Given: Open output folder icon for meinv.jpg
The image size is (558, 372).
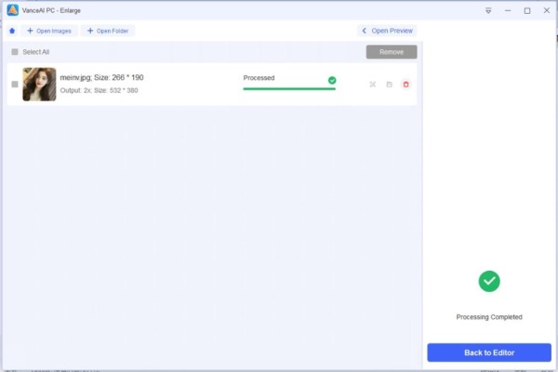Looking at the screenshot, I should 390,85.
